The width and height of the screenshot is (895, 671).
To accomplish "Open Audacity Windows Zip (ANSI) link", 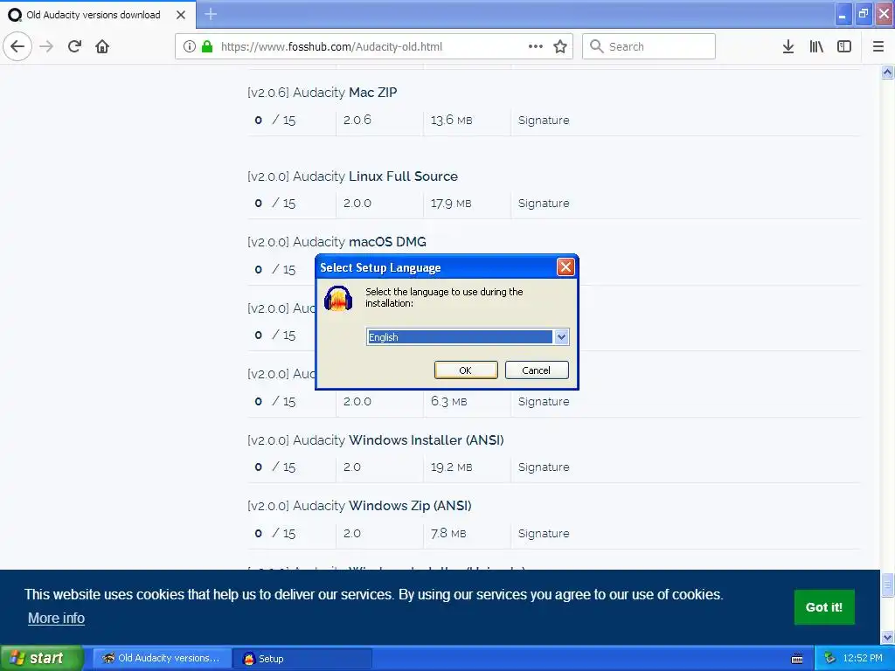I will 359,506.
